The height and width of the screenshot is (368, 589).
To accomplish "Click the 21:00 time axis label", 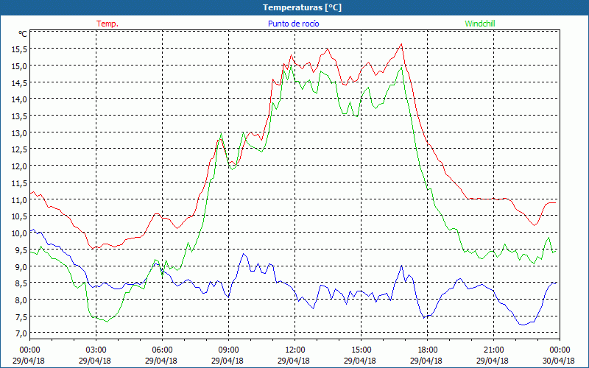I will (493, 350).
